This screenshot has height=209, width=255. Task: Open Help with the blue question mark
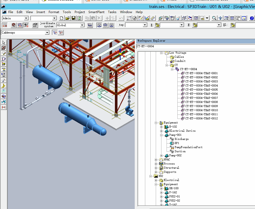point(252,18)
